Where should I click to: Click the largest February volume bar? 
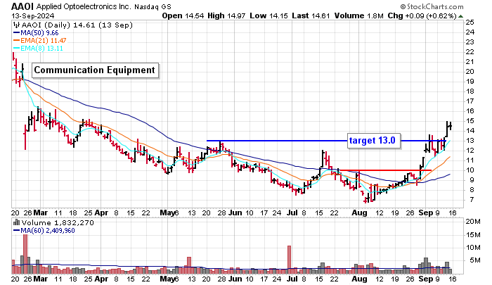(25, 254)
